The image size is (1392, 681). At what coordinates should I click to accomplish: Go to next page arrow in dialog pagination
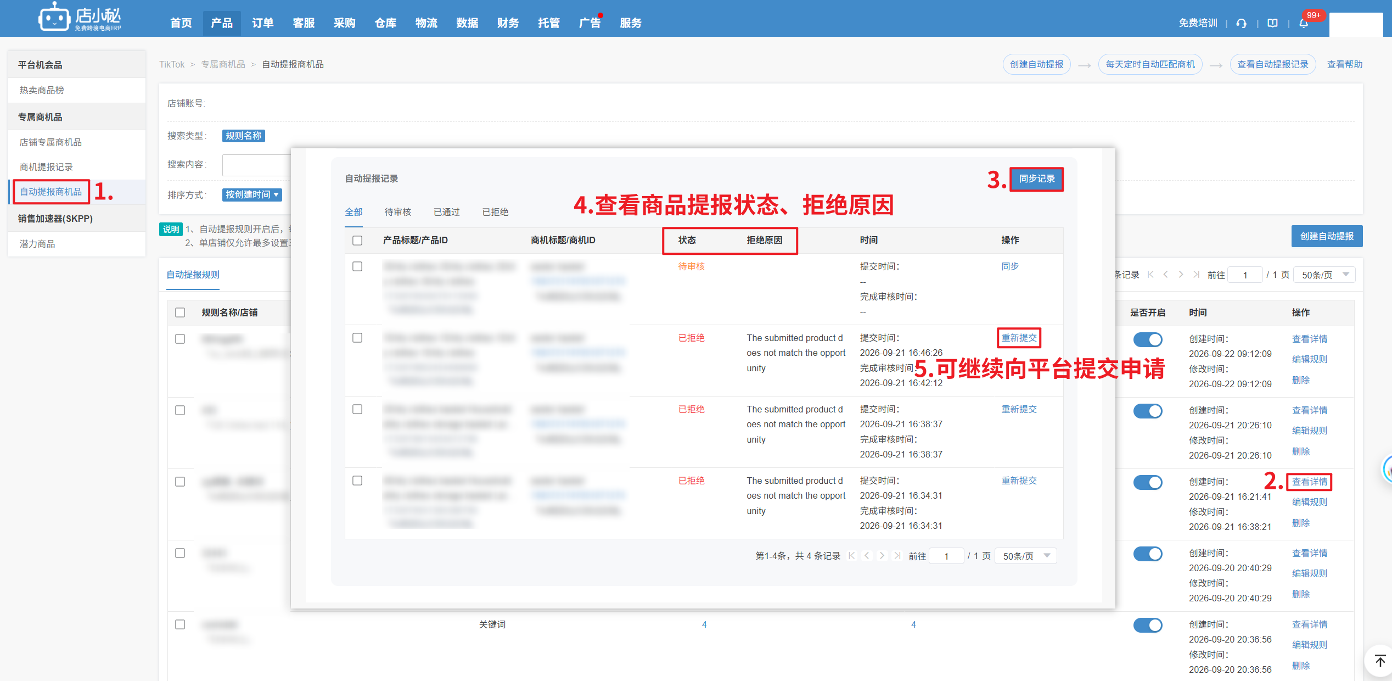pos(882,556)
